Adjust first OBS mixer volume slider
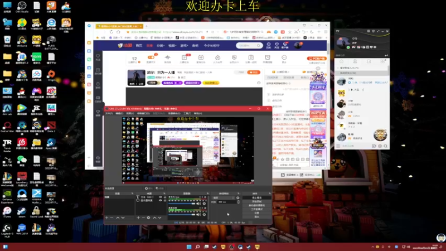The height and width of the screenshot is (251, 446). [x=182, y=204]
